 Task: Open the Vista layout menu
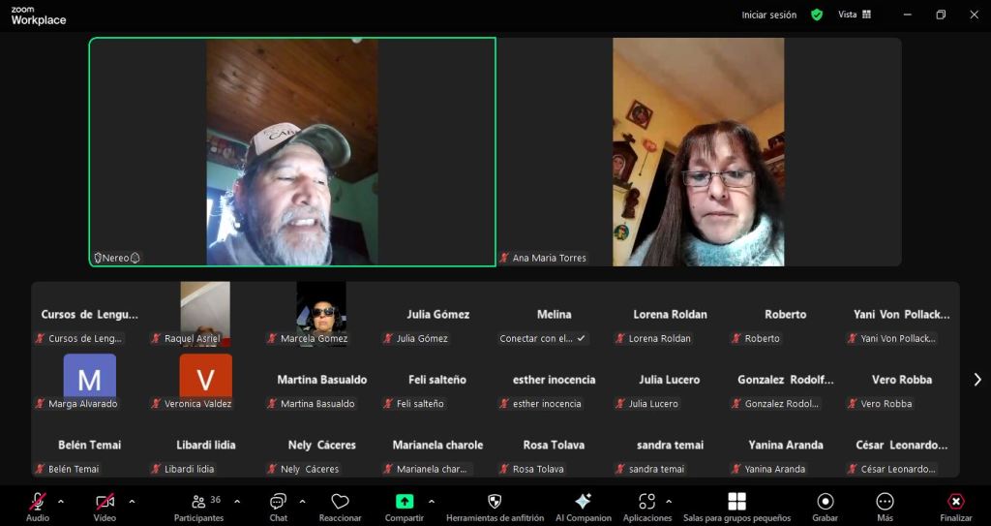pos(854,15)
